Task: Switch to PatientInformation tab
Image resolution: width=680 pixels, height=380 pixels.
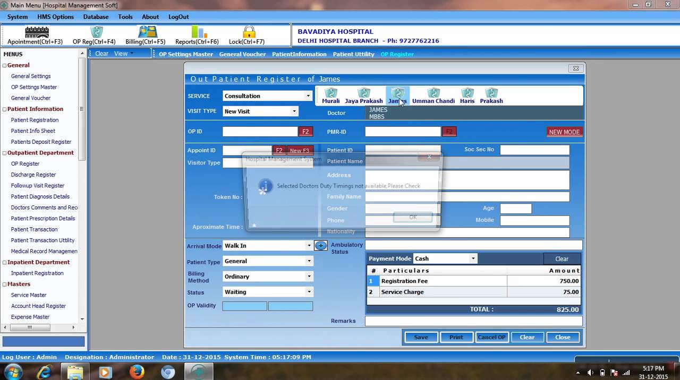Action: pos(299,54)
